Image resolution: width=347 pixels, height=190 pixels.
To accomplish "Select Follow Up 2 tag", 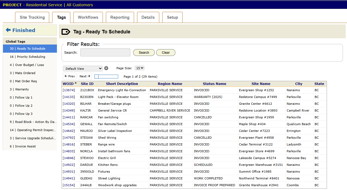I will [x=30, y=106].
